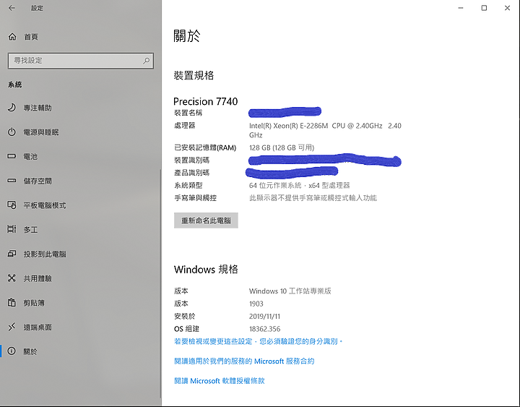Viewport: 520px width, 407px height.
Task: Select the 電源與睡眠 power icon
Action: [x=12, y=132]
